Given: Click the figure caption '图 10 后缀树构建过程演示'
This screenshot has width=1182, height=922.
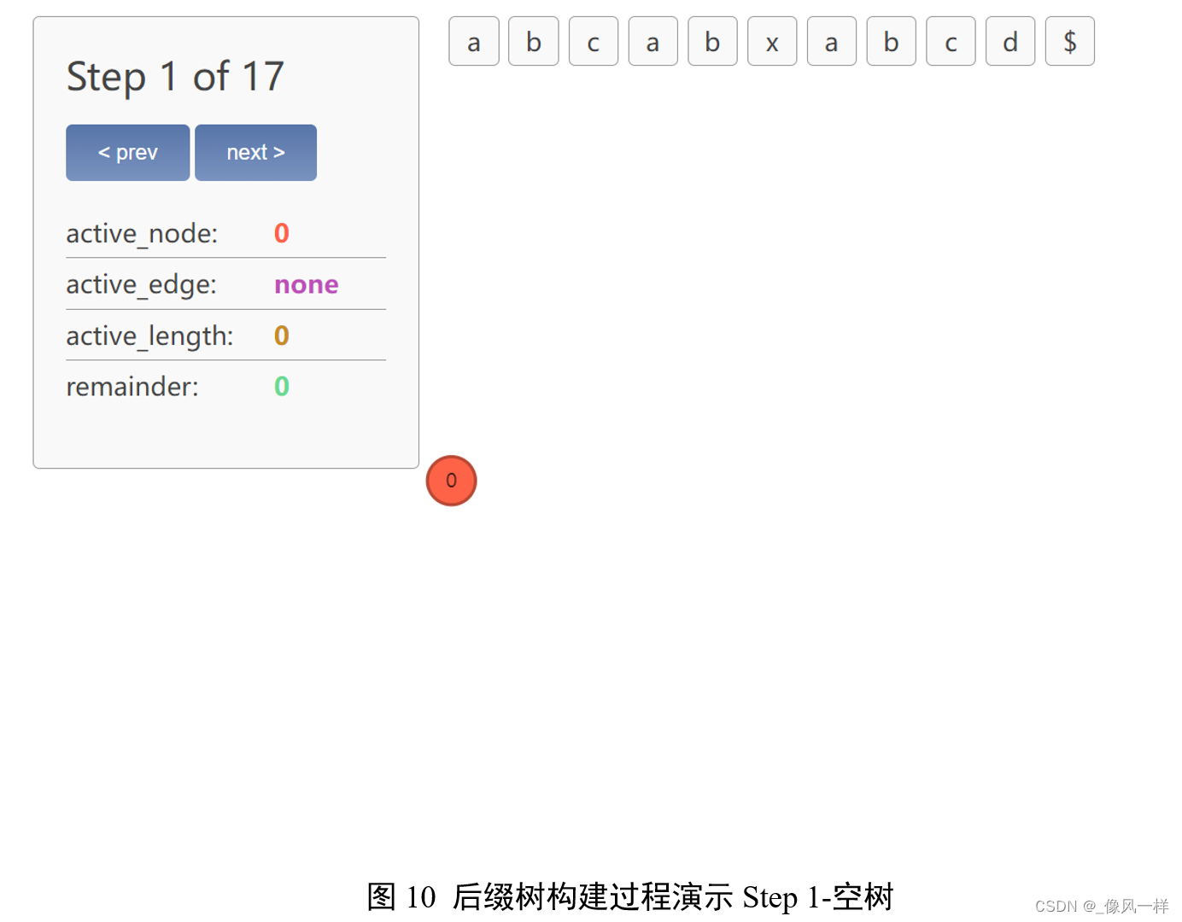Looking at the screenshot, I should (x=550, y=897).
